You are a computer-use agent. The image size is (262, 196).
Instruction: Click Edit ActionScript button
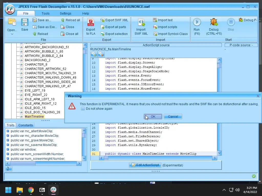[x=145, y=165]
